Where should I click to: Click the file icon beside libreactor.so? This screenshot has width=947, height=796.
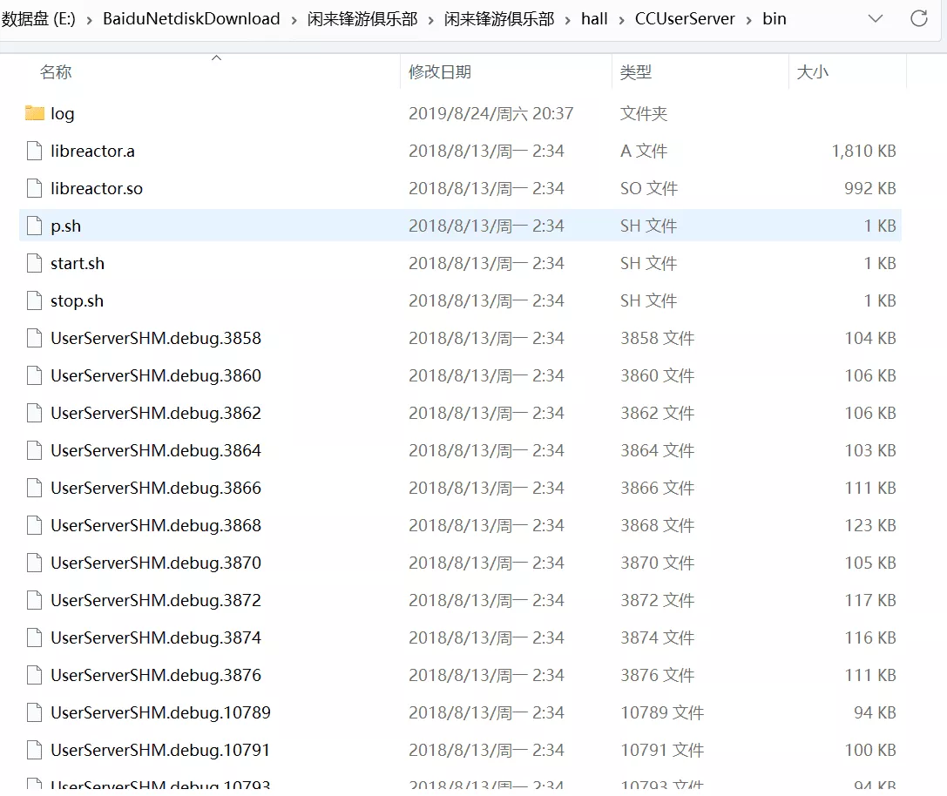34,187
